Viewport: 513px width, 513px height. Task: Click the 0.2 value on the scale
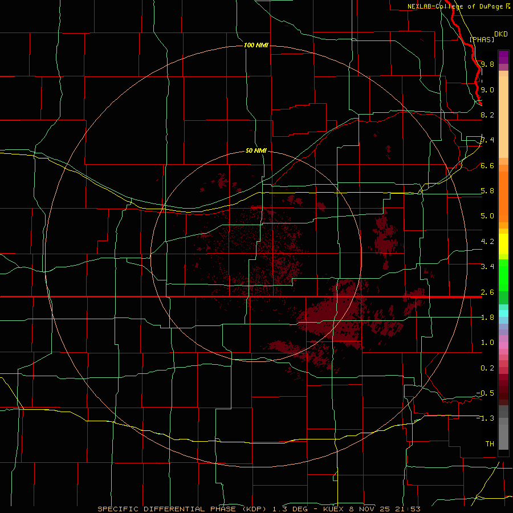click(x=487, y=368)
